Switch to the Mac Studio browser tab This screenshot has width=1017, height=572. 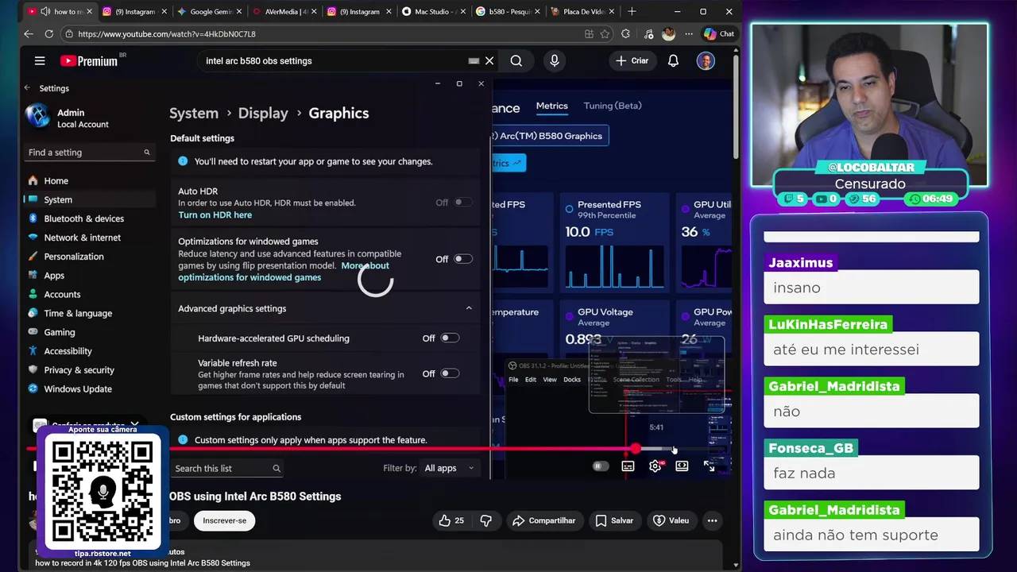[435, 11]
